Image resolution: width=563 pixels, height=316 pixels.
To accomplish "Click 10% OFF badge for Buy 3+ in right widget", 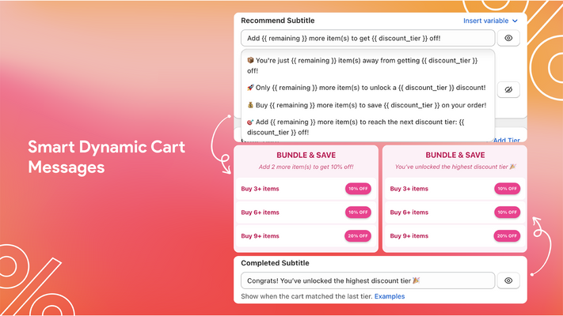I will 507,189.
